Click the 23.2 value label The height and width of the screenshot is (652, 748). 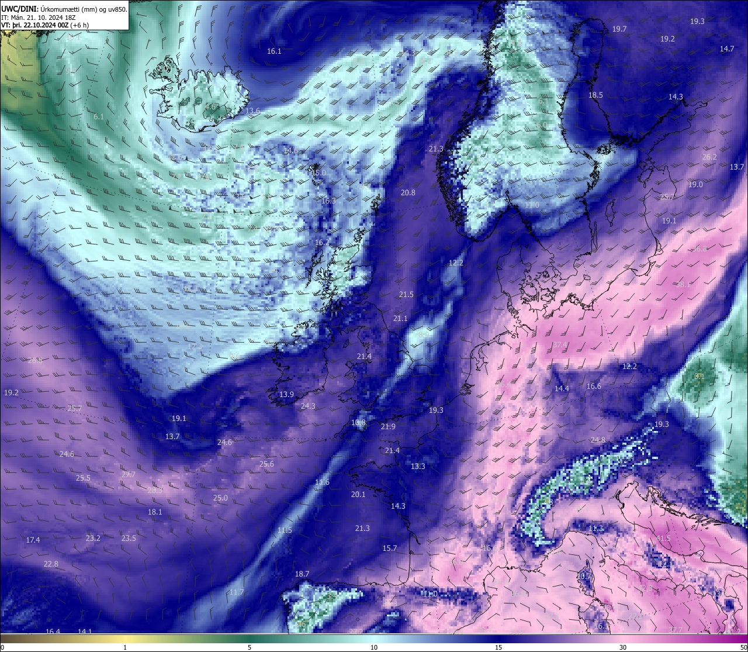pos(93,538)
